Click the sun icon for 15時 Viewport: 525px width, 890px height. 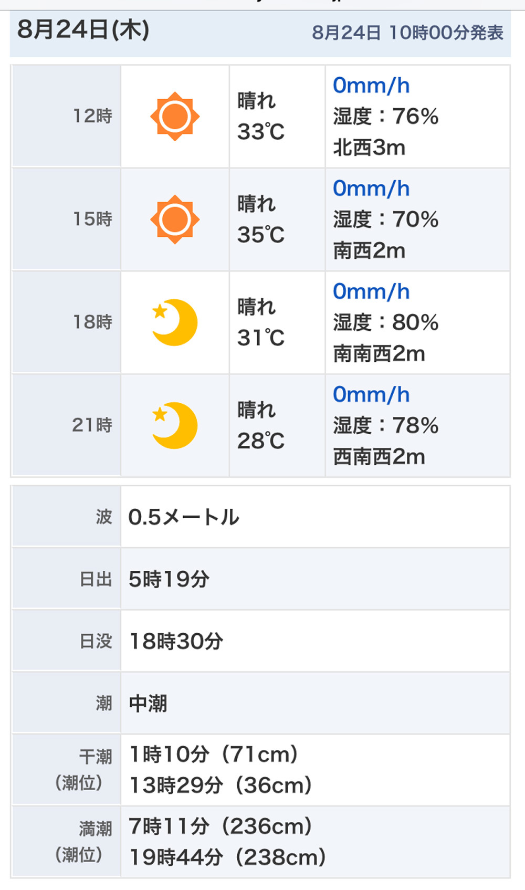tap(175, 219)
